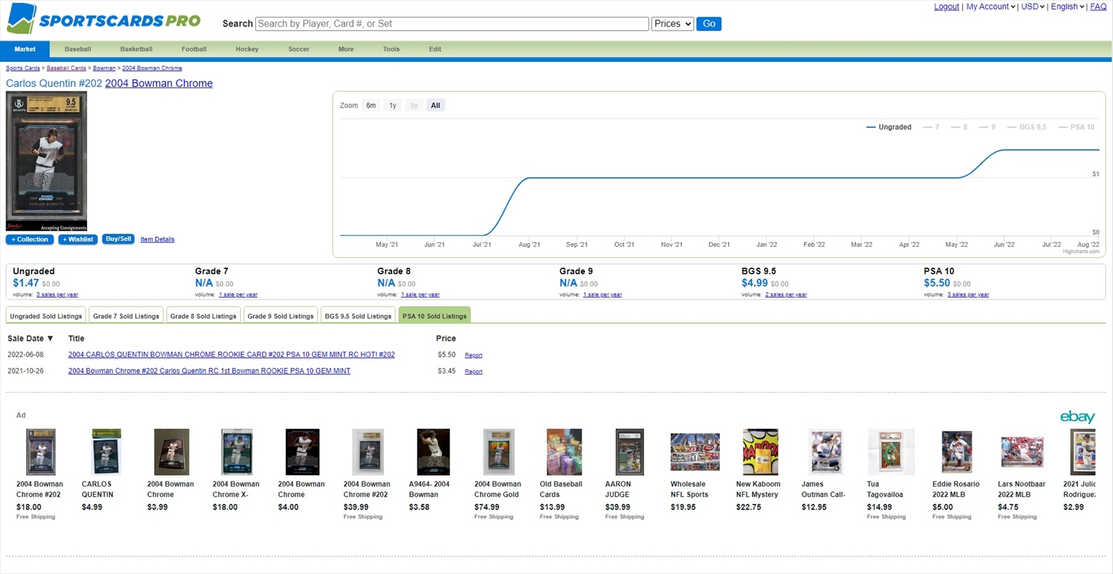This screenshot has width=1113, height=574.
Task: Click the SportsCardsPro logo
Action: (x=104, y=19)
